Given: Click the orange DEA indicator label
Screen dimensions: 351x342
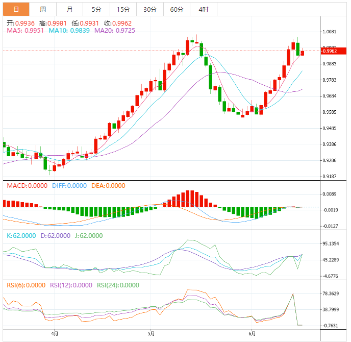Looking at the screenshot, I should [x=108, y=186].
